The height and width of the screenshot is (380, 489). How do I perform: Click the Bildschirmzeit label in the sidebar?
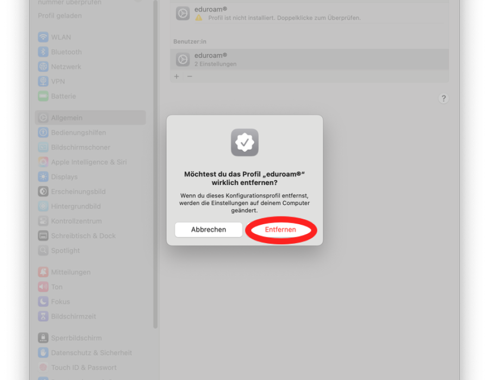click(x=73, y=316)
